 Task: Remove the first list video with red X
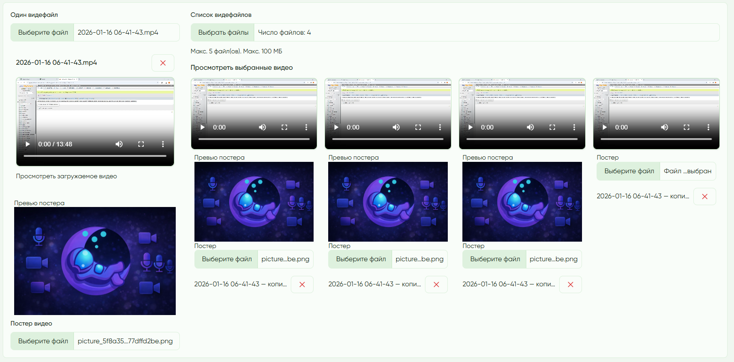[302, 284]
